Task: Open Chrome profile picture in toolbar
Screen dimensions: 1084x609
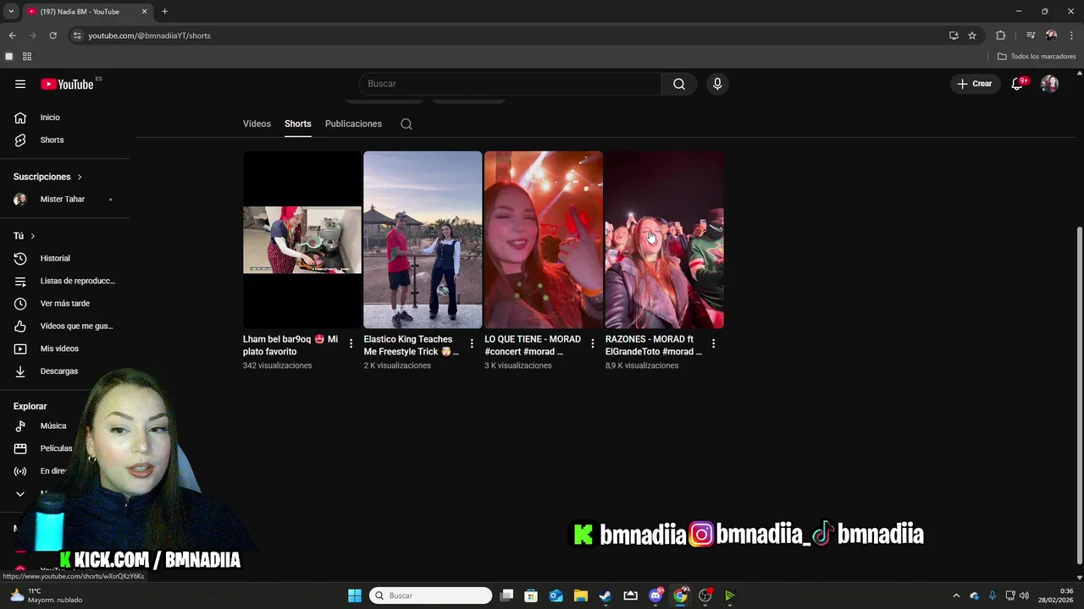Action: click(x=1051, y=36)
